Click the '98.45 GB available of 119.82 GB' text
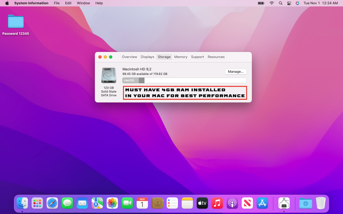Screen dimensions: 343x214 click(x=145, y=74)
